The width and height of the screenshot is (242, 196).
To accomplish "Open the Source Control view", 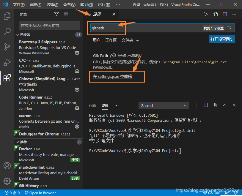I will (x=7, y=47).
